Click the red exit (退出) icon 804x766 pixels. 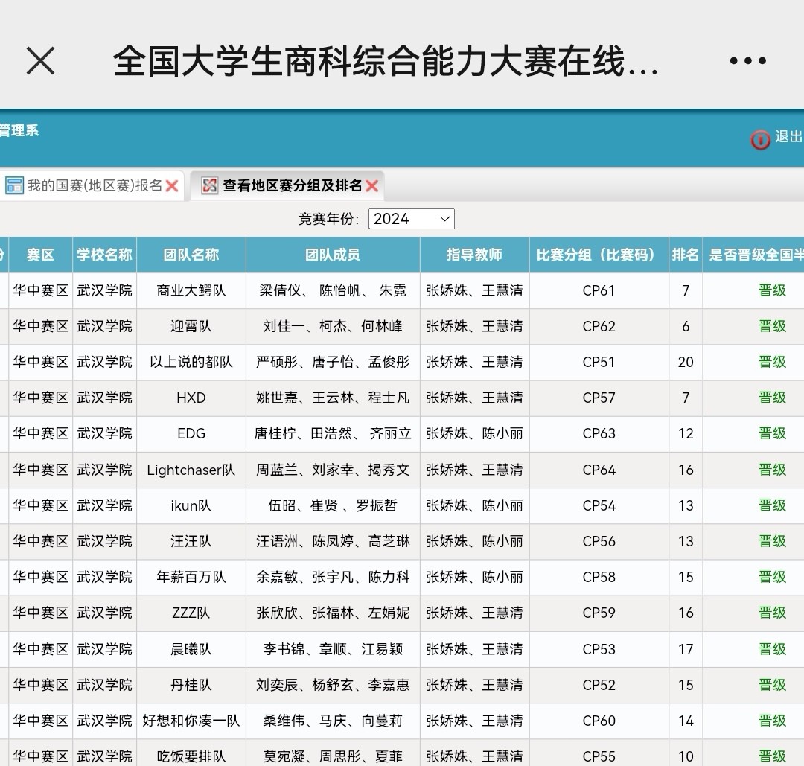760,139
